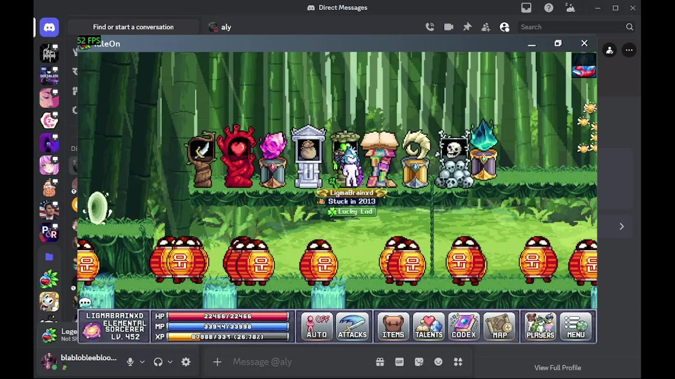Viewport: 675px width, 379px height.
Task: Click the in-game chat bubble icon
Action: 85,303
